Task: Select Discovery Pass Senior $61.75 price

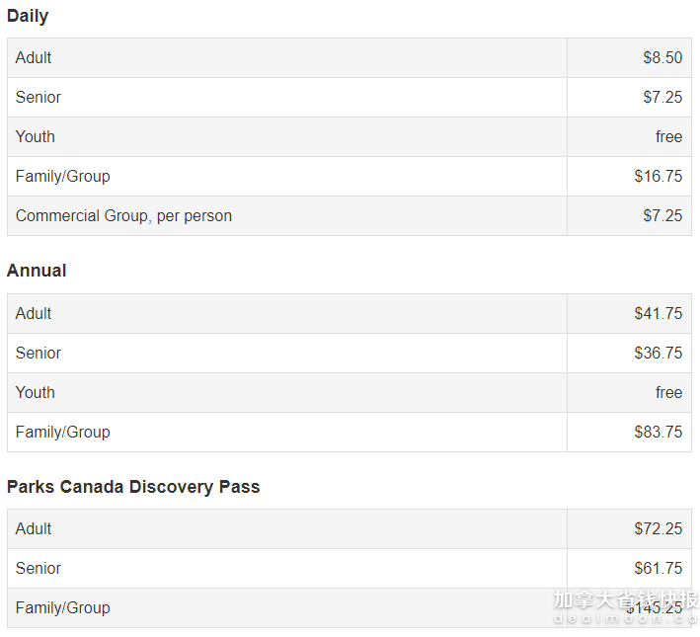Action: [x=658, y=568]
